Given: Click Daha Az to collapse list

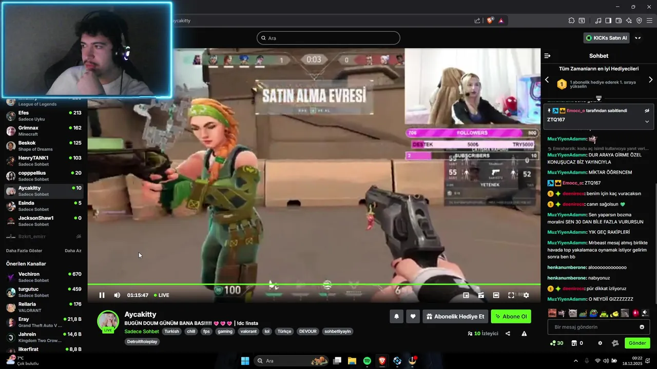Looking at the screenshot, I should tap(73, 251).
